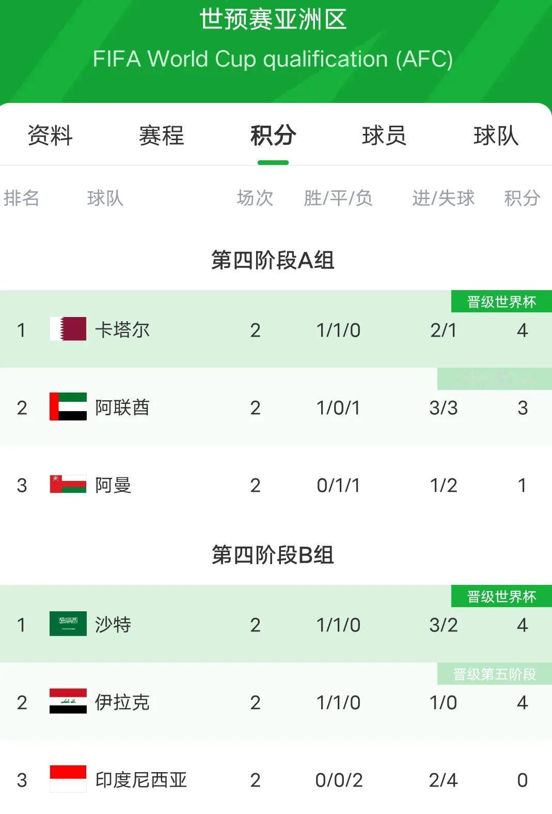Viewport: 552px width, 814px height.
Task: Open team 印度尼西亚 page
Action: (x=141, y=780)
